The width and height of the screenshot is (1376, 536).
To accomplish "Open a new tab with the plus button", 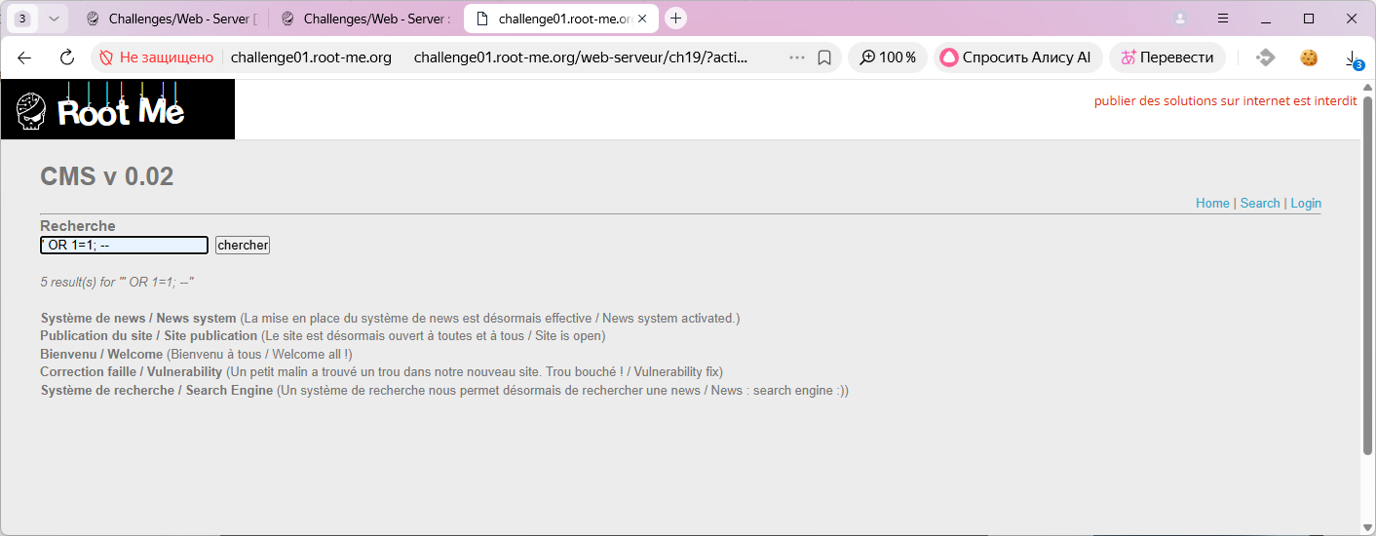I will pyautogui.click(x=676, y=19).
